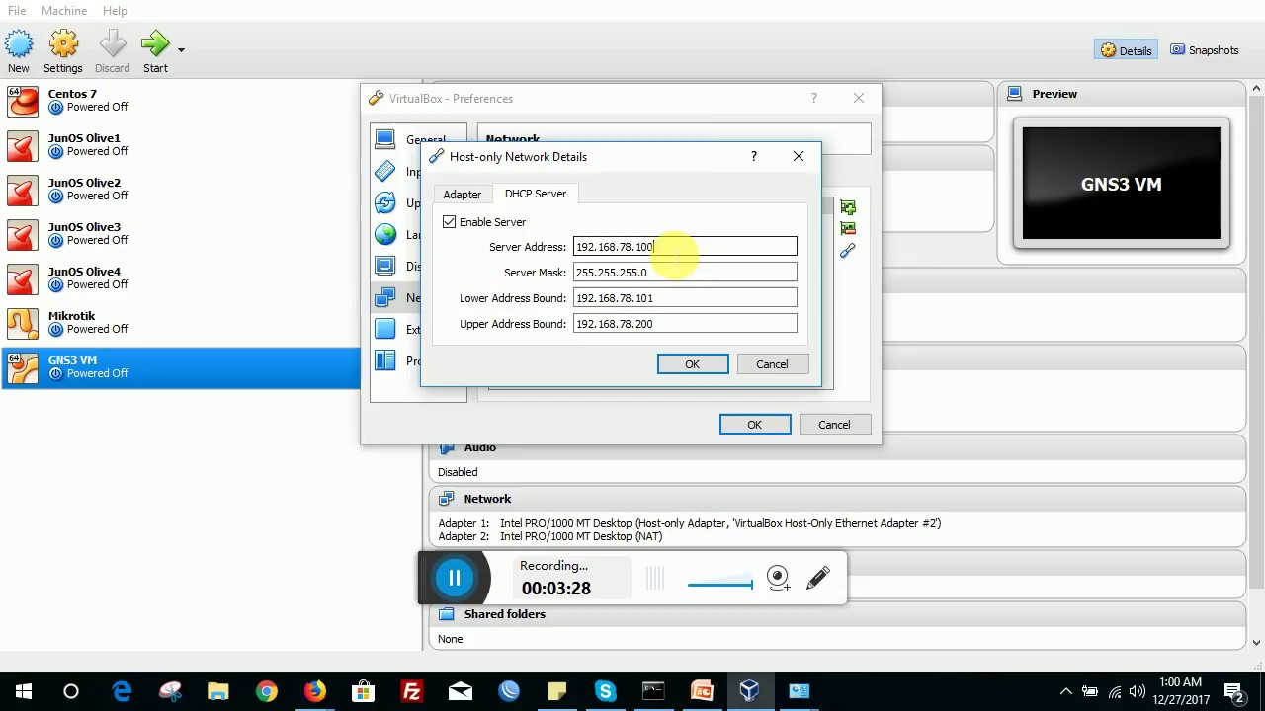Open the File menu
Screen dimensions: 1265x711
point(17,10)
